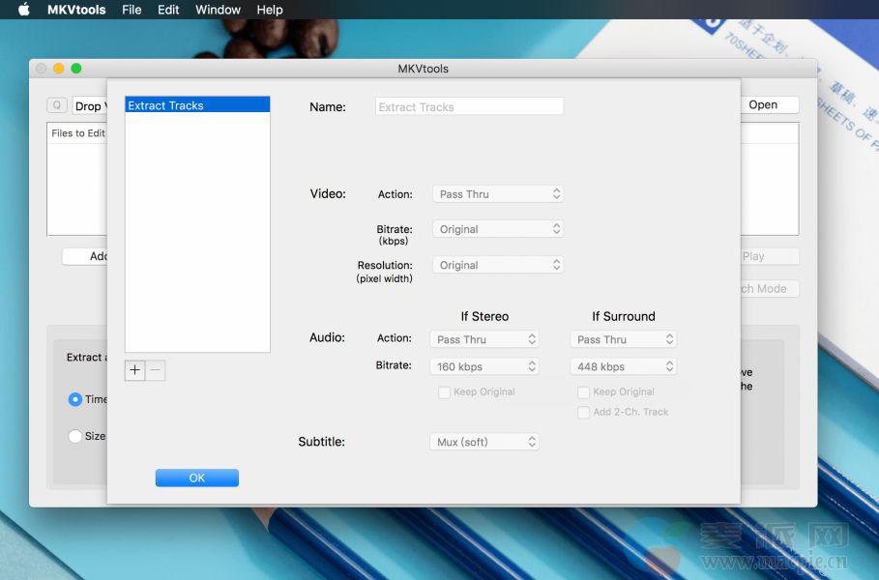Screen dimensions: 879x580
Task: Click the minus icon to remove preset
Action: (x=156, y=370)
